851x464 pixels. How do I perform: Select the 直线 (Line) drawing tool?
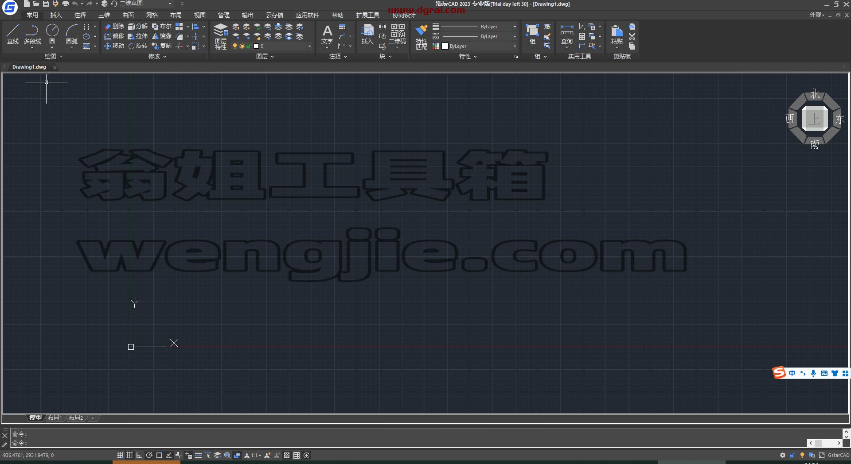click(x=13, y=35)
